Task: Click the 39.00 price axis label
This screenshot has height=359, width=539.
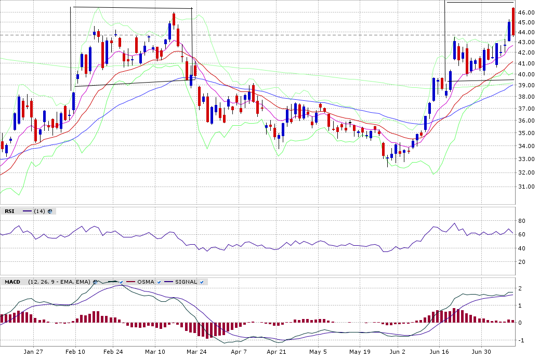Action: pos(527,85)
